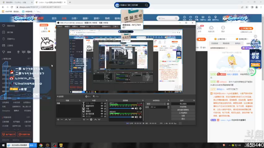Expand Douyu 视频 video dropdown in nav
The width and height of the screenshot is (264, 148).
pos(85,18)
